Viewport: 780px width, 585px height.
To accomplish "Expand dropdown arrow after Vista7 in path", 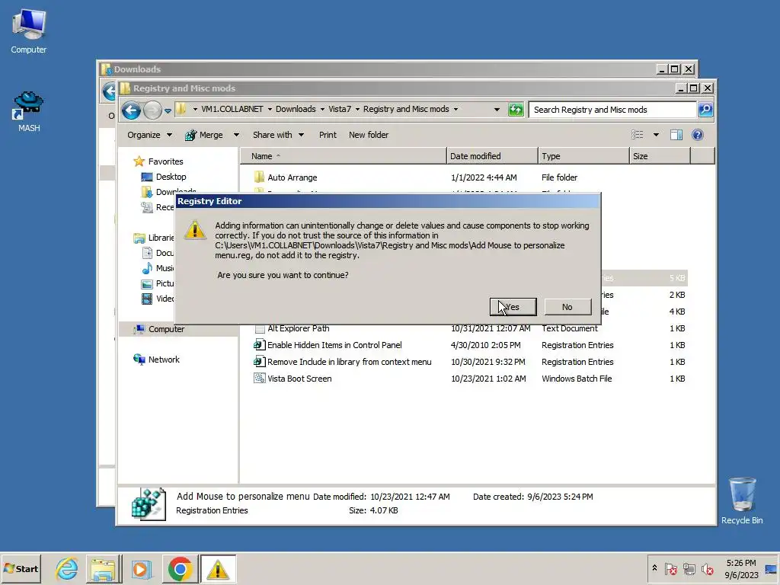I will pos(357,110).
